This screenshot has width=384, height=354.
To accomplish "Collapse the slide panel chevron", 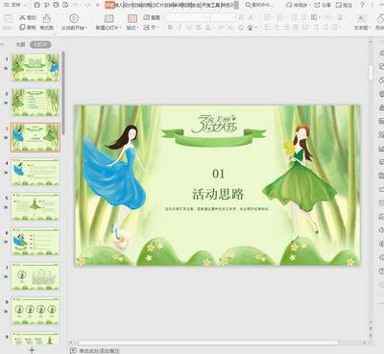I will 3,44.
